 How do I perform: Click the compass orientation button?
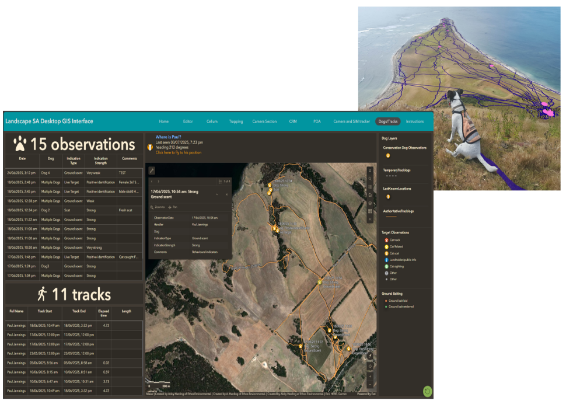(370, 356)
